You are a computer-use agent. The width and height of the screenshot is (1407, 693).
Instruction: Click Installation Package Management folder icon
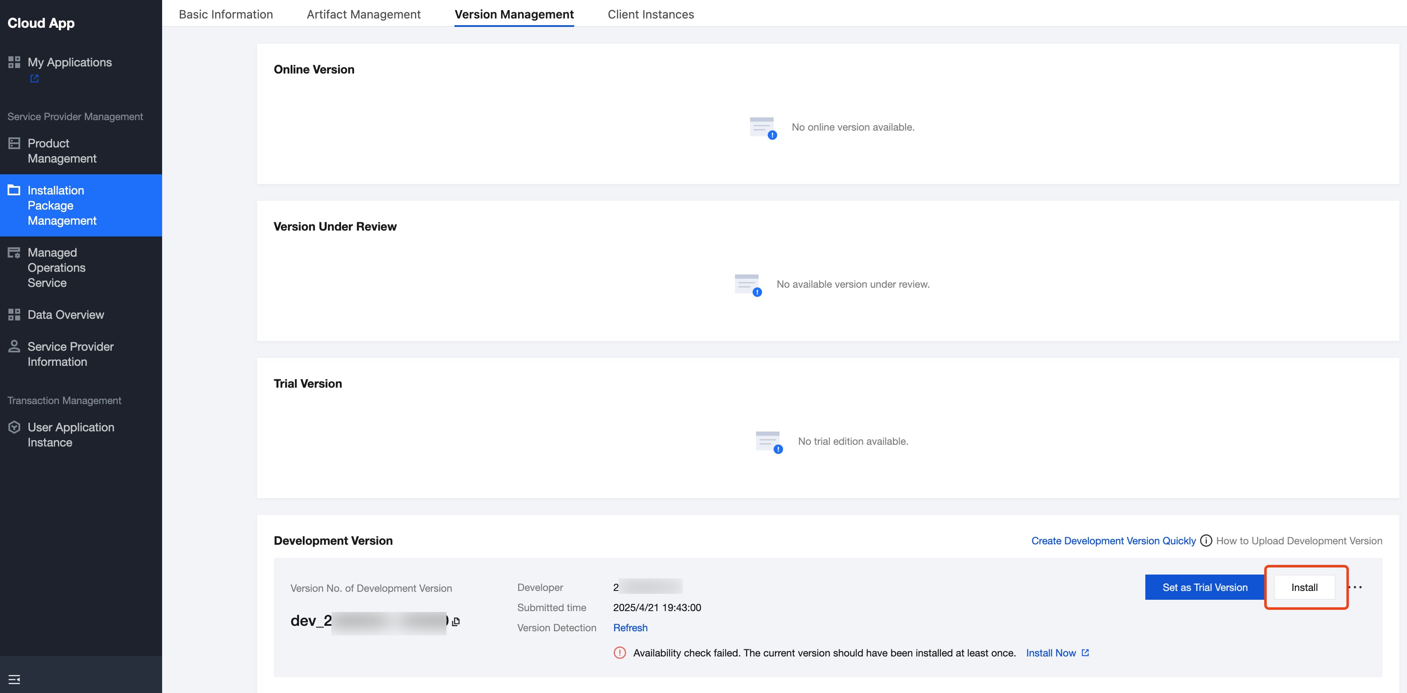(x=14, y=190)
